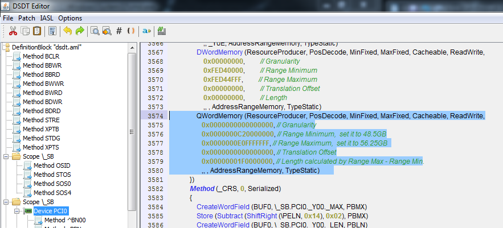The width and height of the screenshot is (503, 228).
Task: Select Method SOS0 in tree
Action: click(x=52, y=184)
